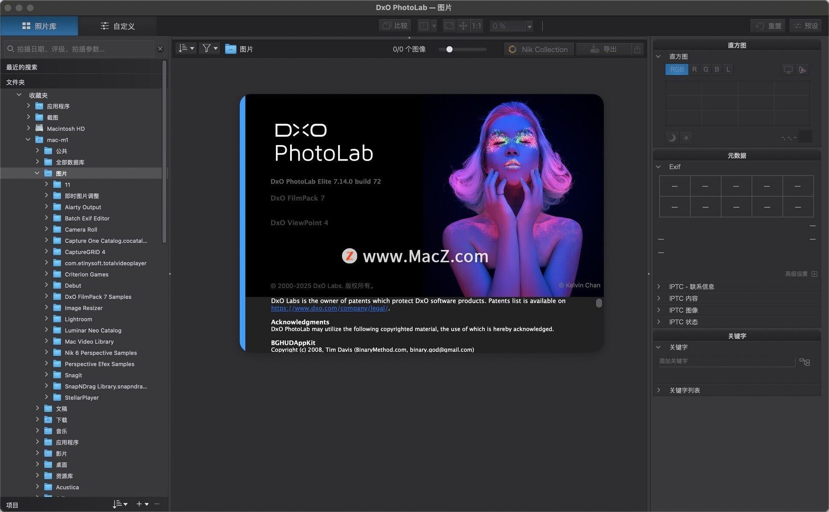Open the zoom percentage dropdown
This screenshot has width=829, height=512.
point(529,26)
